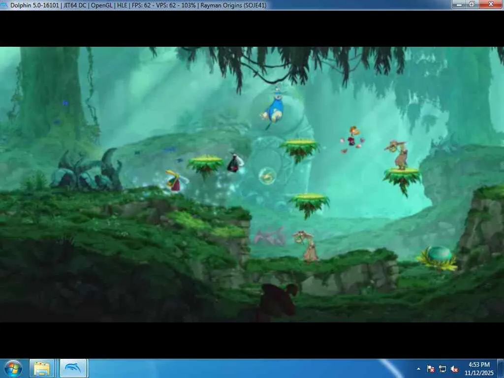Click the Show Desktop strip beside the clock
This screenshot has height=378, width=504.
click(x=501, y=369)
